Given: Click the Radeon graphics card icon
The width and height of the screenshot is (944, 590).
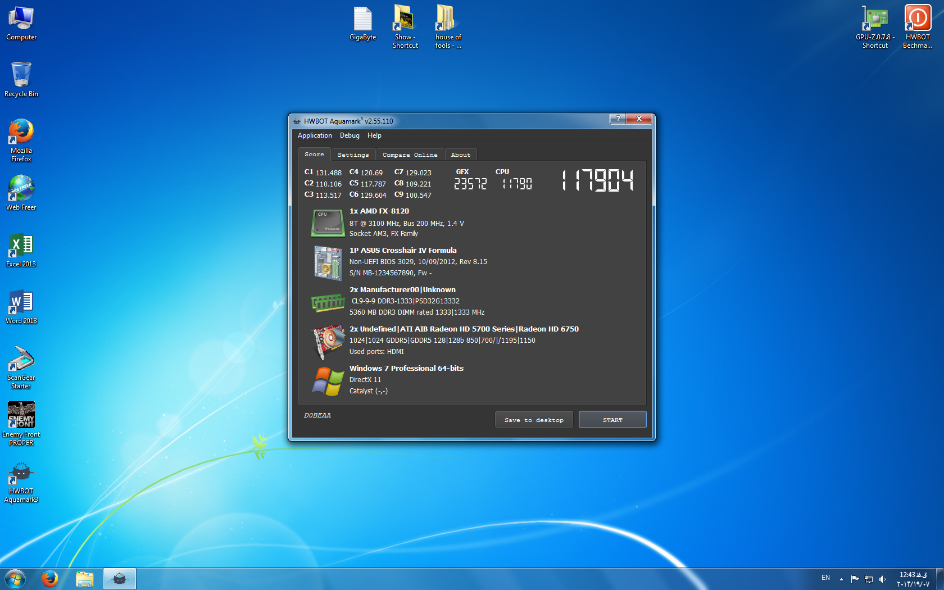Looking at the screenshot, I should (x=328, y=342).
